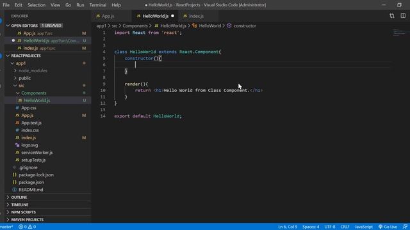Viewport: 410px width, 230px height.
Task: Click unsaved dot on HelloWorld.js tab
Action: pyautogui.click(x=172, y=16)
